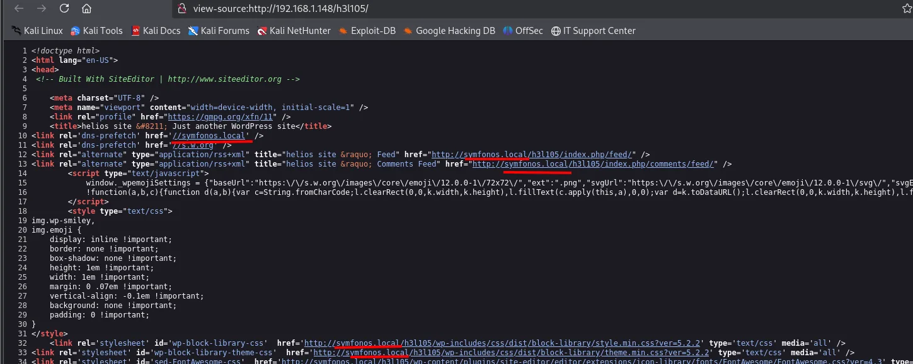Open the Kali Forums bookmark
Viewport: 913px width, 364px height.
click(219, 31)
